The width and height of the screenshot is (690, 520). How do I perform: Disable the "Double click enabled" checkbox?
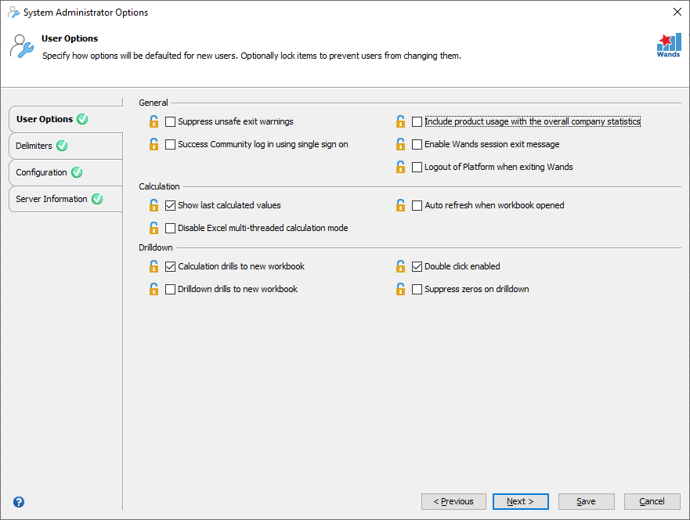point(417,266)
